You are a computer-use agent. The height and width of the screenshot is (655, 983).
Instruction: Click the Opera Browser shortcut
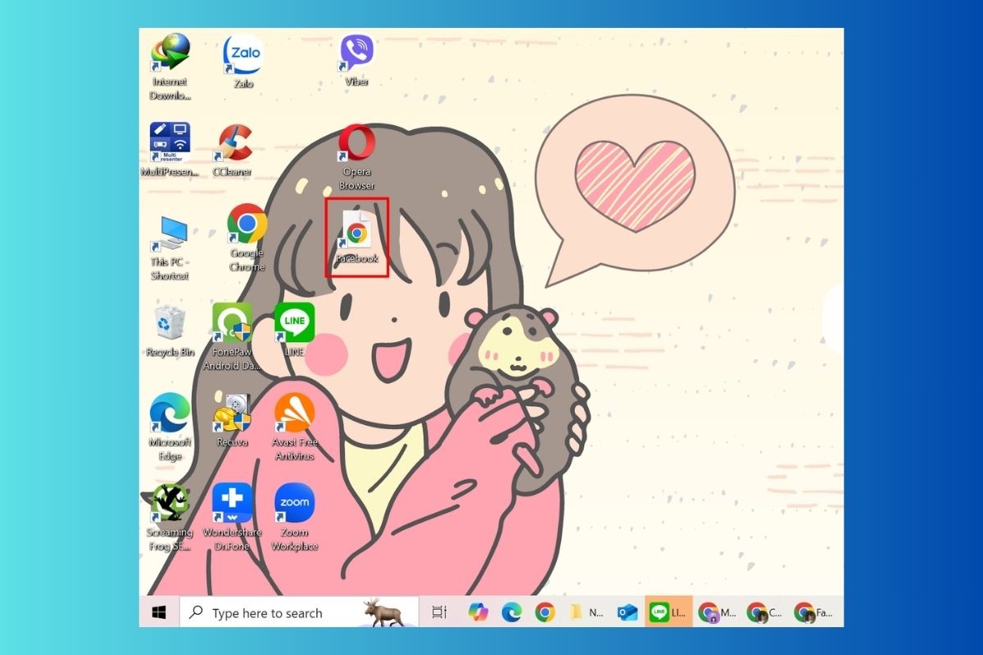pos(356,157)
